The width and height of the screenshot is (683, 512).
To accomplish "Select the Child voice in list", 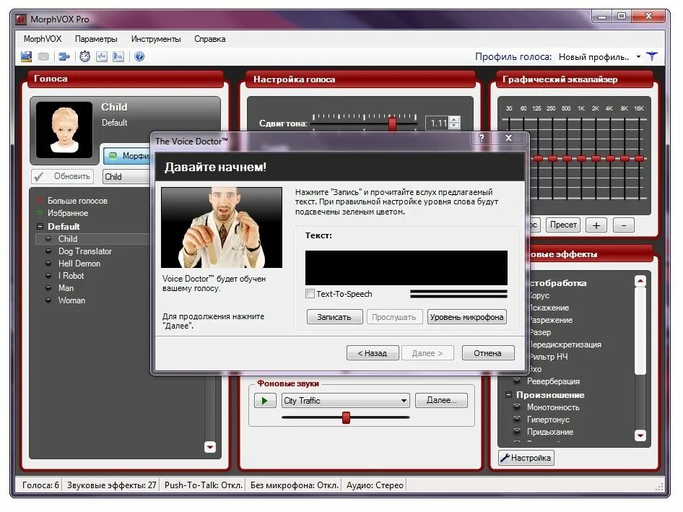I will (x=68, y=239).
